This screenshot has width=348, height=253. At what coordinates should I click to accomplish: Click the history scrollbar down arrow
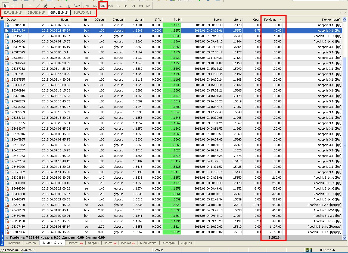344,238
